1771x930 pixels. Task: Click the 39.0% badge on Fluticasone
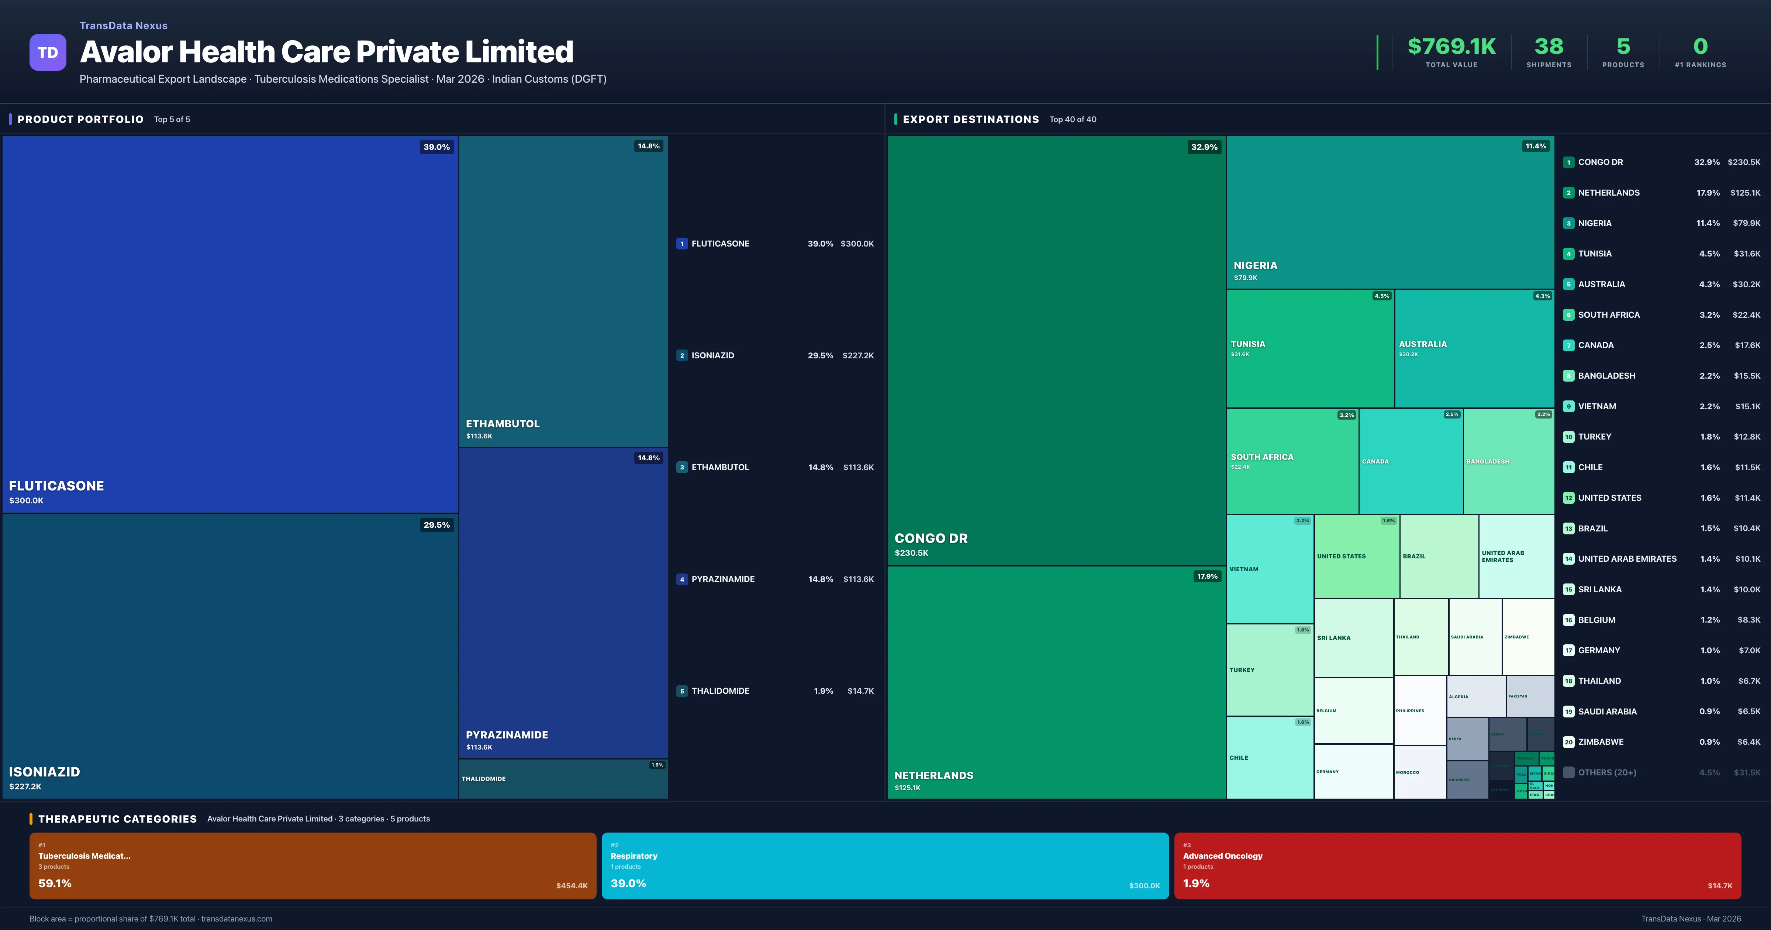tap(436, 147)
